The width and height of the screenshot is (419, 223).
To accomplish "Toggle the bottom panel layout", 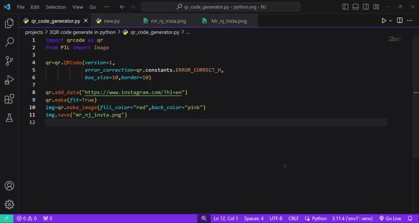I will pos(355,7).
